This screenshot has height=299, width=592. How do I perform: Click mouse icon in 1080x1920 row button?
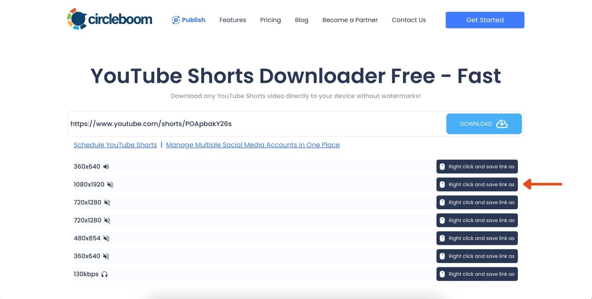(442, 184)
